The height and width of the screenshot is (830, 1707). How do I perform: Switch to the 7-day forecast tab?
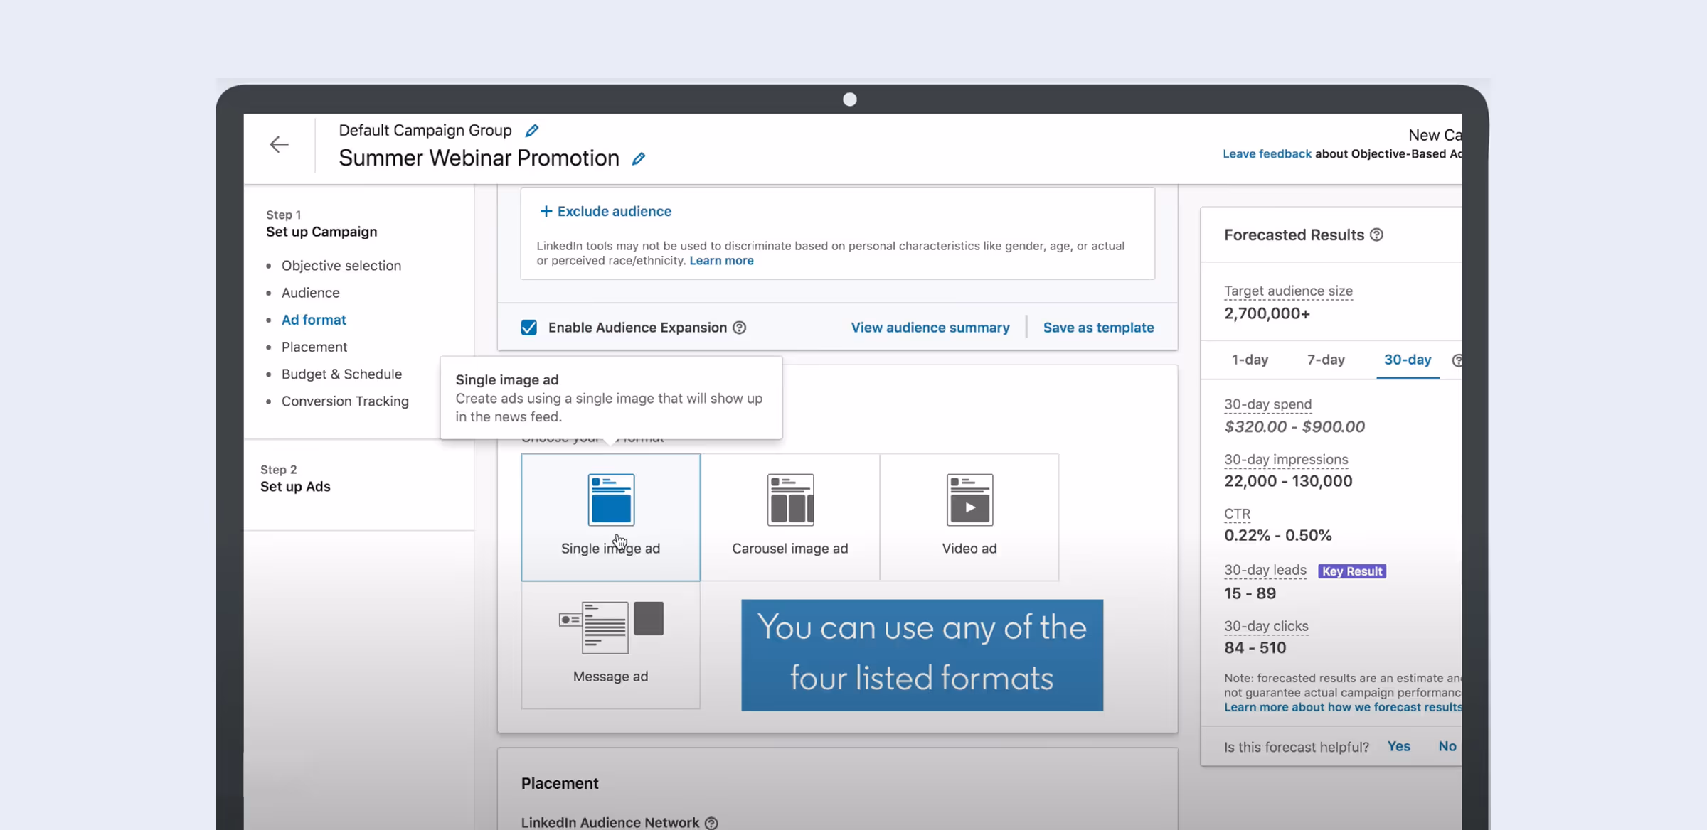tap(1325, 360)
